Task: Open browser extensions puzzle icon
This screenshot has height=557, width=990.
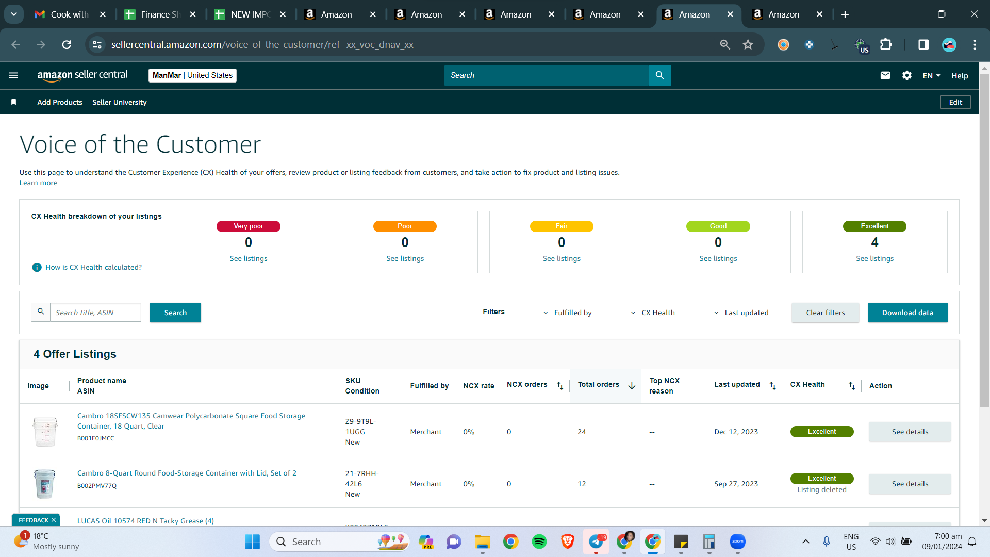Action: point(886,45)
